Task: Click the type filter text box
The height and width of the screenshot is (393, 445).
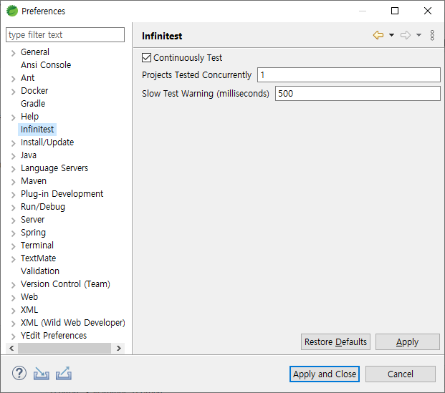Action: tap(65, 35)
